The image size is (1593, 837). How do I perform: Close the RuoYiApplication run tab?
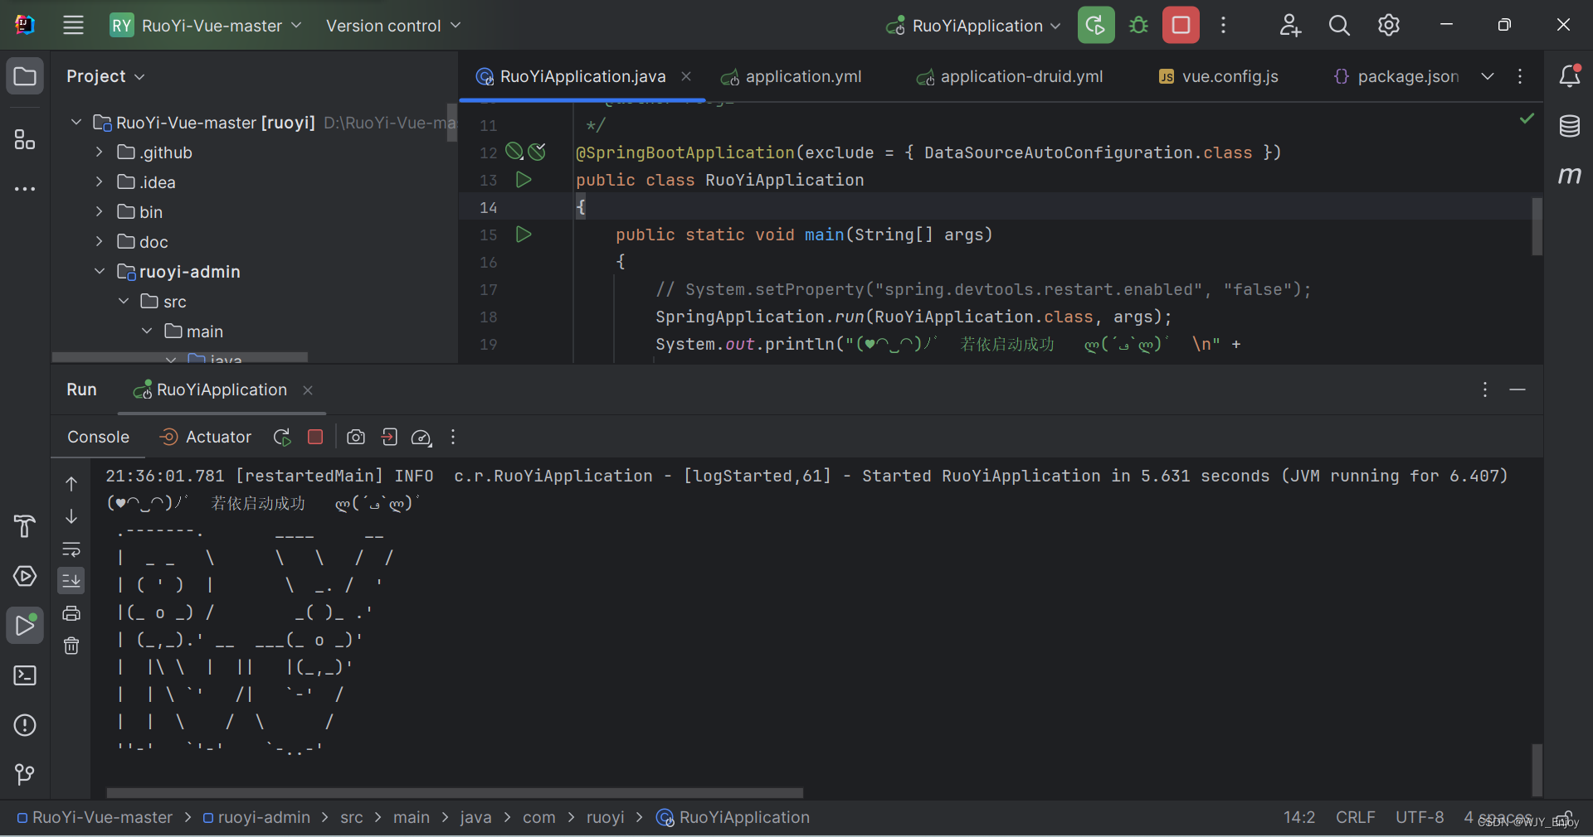coord(308,389)
